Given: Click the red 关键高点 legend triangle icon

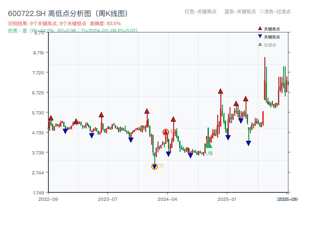Looking at the screenshot, I should pyautogui.click(x=259, y=28).
